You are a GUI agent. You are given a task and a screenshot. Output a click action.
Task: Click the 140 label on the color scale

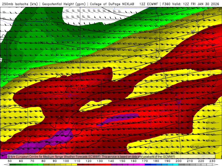[x=111, y=161]
